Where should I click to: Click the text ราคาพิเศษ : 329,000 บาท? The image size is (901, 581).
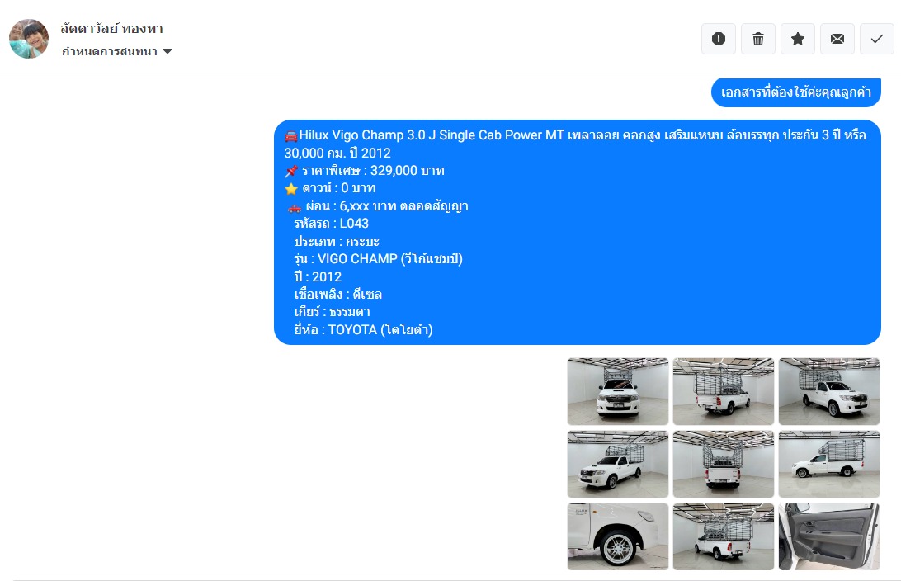[373, 171]
